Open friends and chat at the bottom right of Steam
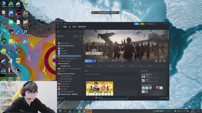The image size is (202, 113). (x=163, y=98)
